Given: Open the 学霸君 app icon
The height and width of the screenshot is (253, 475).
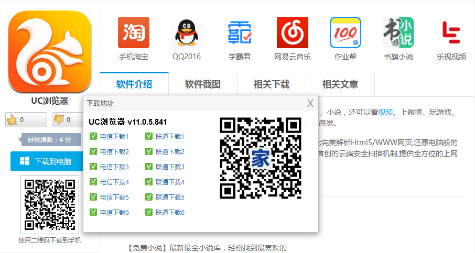Looking at the screenshot, I should tap(239, 32).
